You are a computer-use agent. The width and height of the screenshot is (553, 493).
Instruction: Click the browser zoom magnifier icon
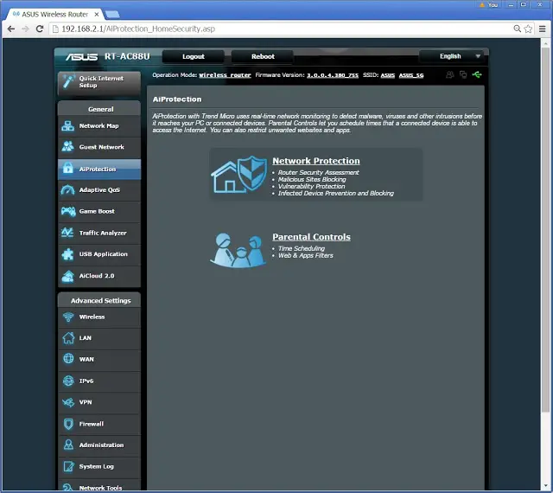[517, 29]
